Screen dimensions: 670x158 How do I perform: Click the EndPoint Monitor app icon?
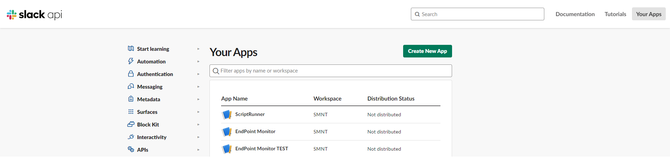(227, 132)
